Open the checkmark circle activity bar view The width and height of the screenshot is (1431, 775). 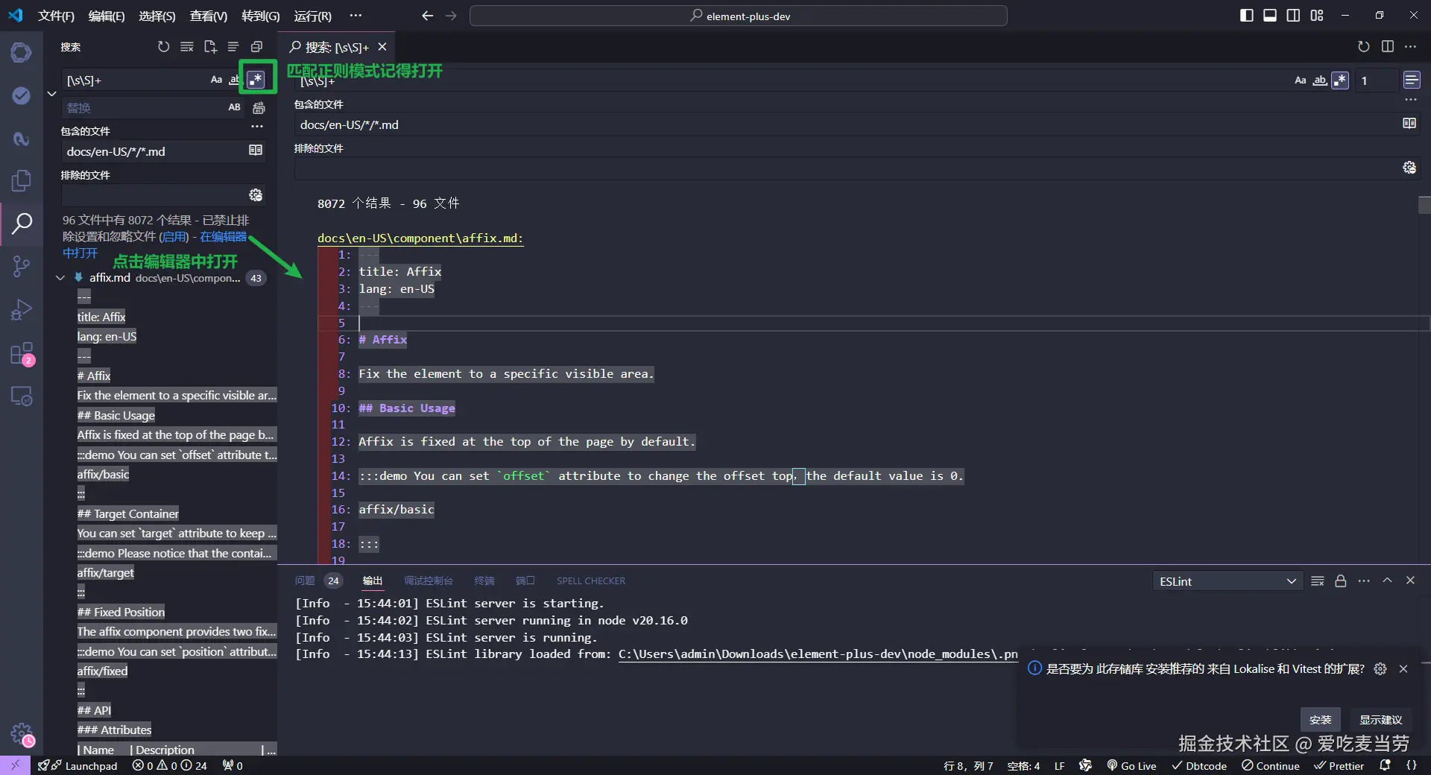(x=21, y=95)
